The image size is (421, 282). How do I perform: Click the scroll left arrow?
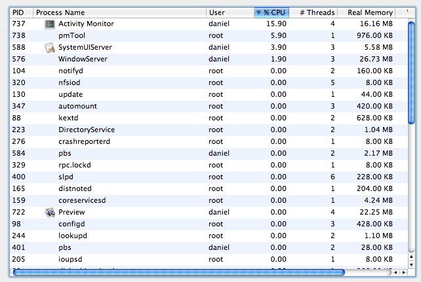(x=395, y=272)
